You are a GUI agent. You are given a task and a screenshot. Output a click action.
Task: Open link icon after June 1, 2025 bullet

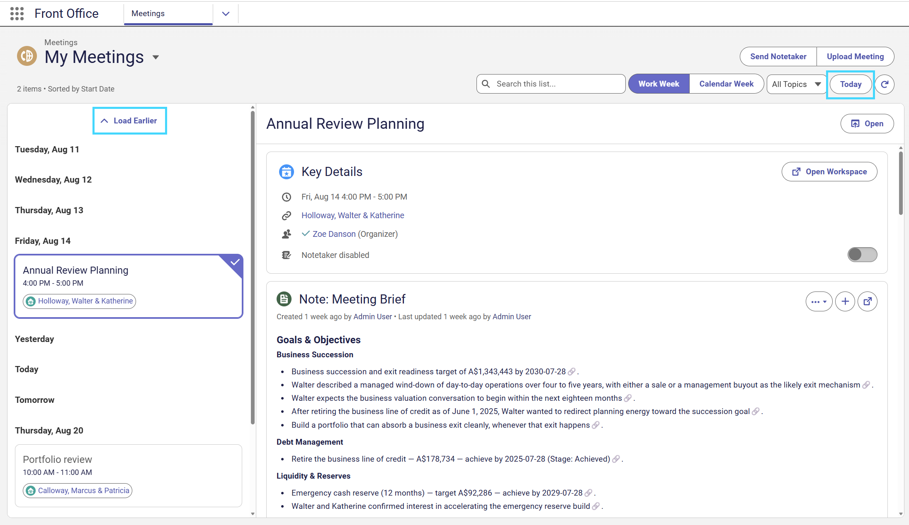pyautogui.click(x=756, y=411)
